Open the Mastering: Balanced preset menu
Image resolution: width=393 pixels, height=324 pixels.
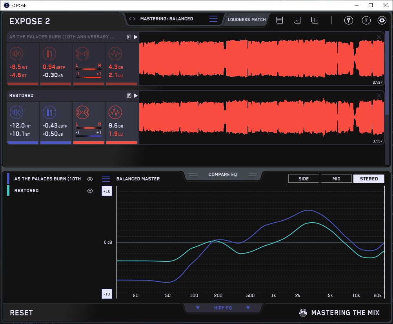166,19
